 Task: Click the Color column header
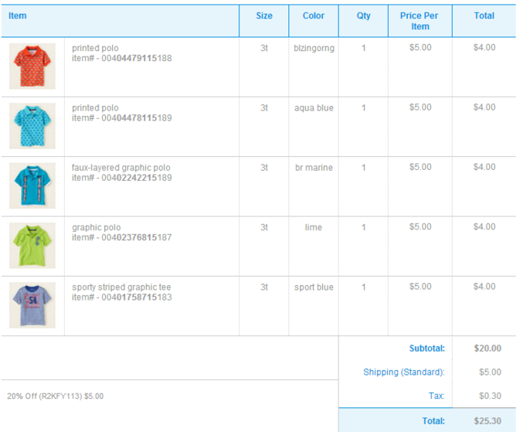314,15
